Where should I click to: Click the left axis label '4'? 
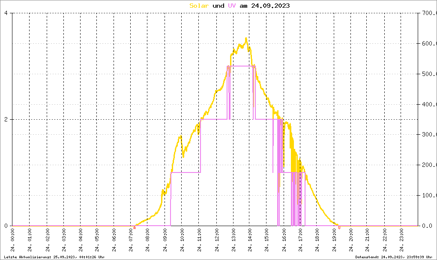(x=6, y=13)
